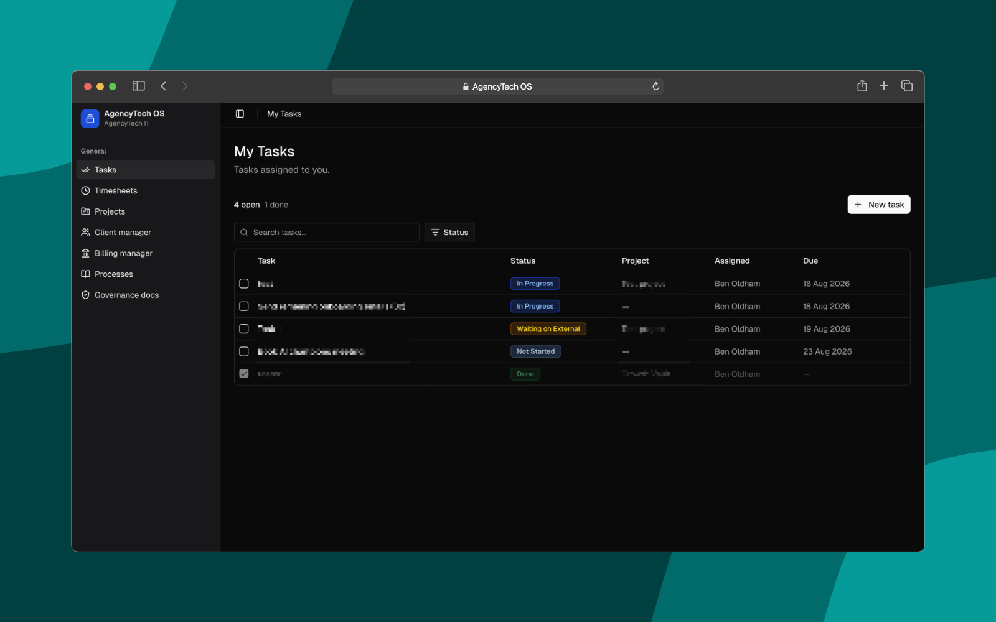This screenshot has height=622, width=996.
Task: Click the My Tasks breadcrumb
Action: click(x=284, y=114)
